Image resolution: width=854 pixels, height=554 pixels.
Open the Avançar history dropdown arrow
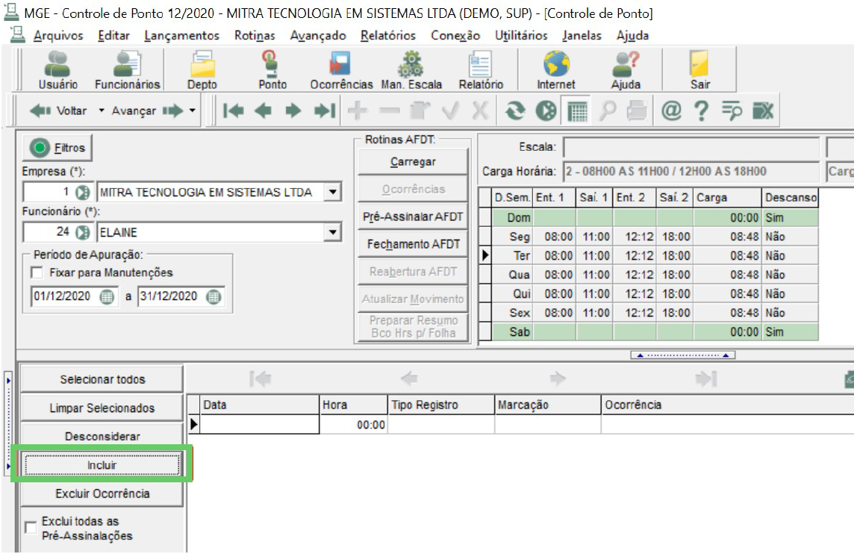click(x=193, y=111)
